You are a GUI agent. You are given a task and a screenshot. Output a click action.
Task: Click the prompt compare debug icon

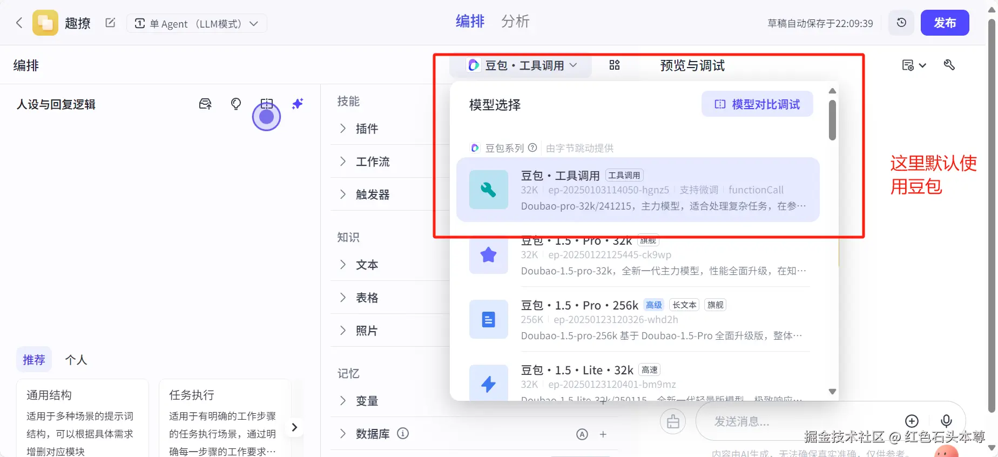(x=267, y=104)
